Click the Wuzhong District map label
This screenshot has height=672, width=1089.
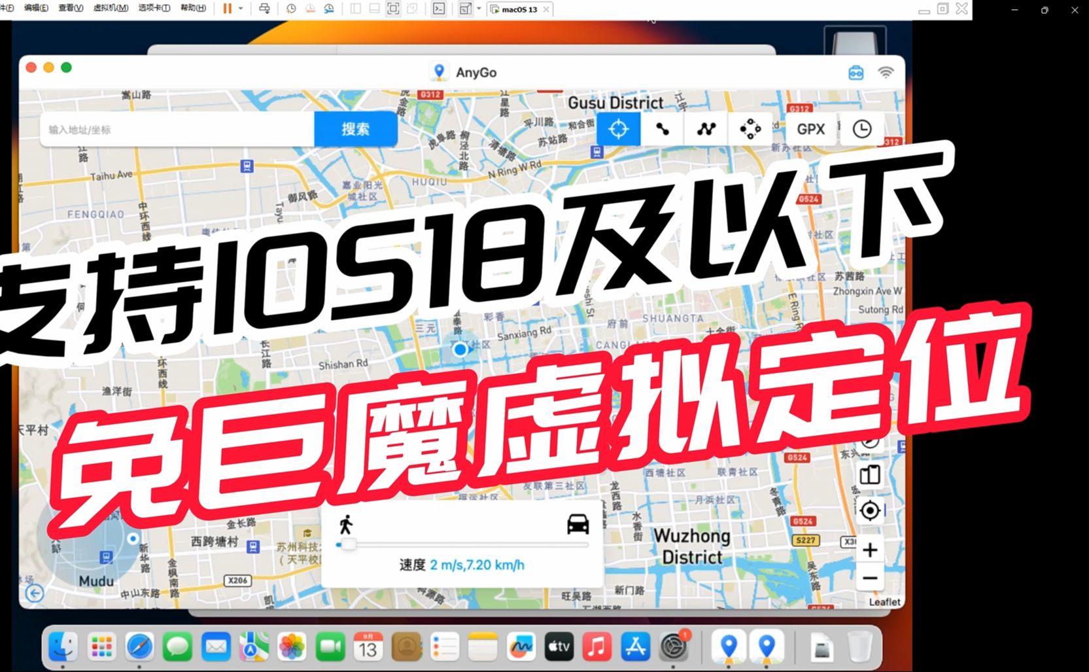(x=692, y=546)
